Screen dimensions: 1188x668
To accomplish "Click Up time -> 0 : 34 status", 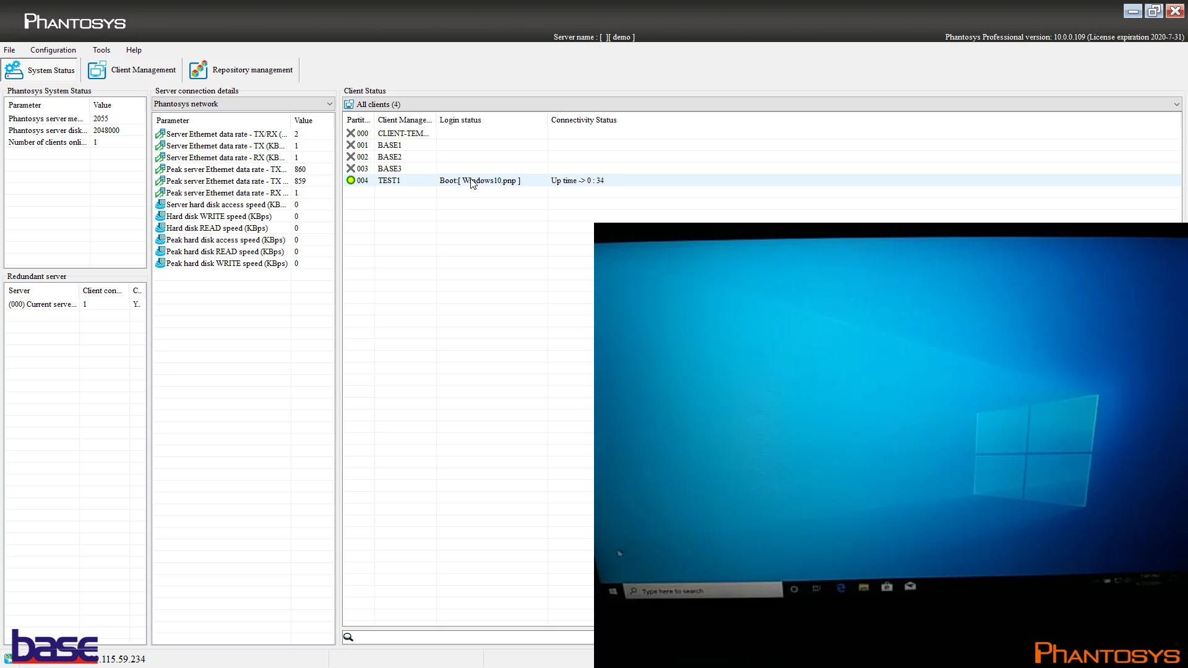I will 577,181.
